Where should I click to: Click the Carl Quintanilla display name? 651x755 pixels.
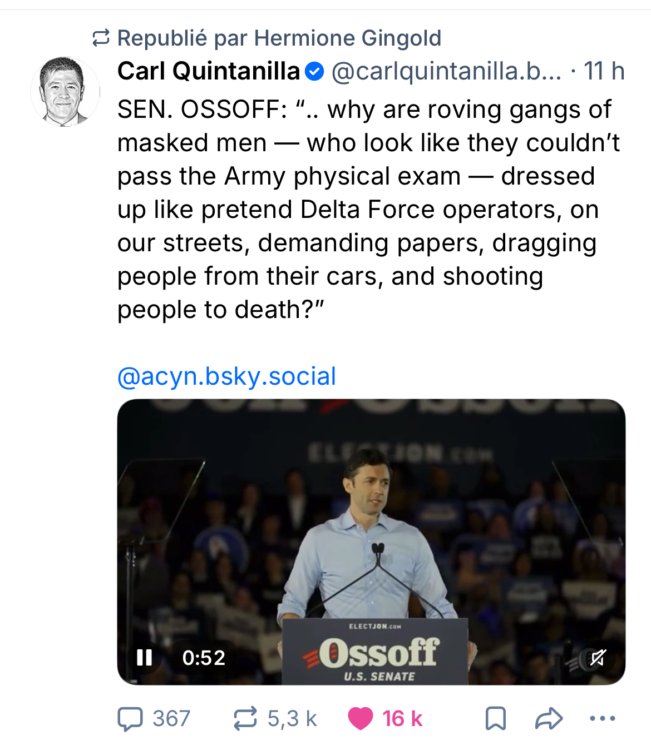pos(209,71)
